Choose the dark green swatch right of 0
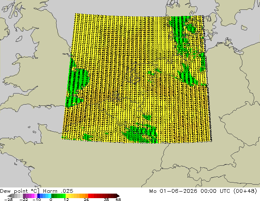Screen dimensions: 260x201 pos(53,196)
